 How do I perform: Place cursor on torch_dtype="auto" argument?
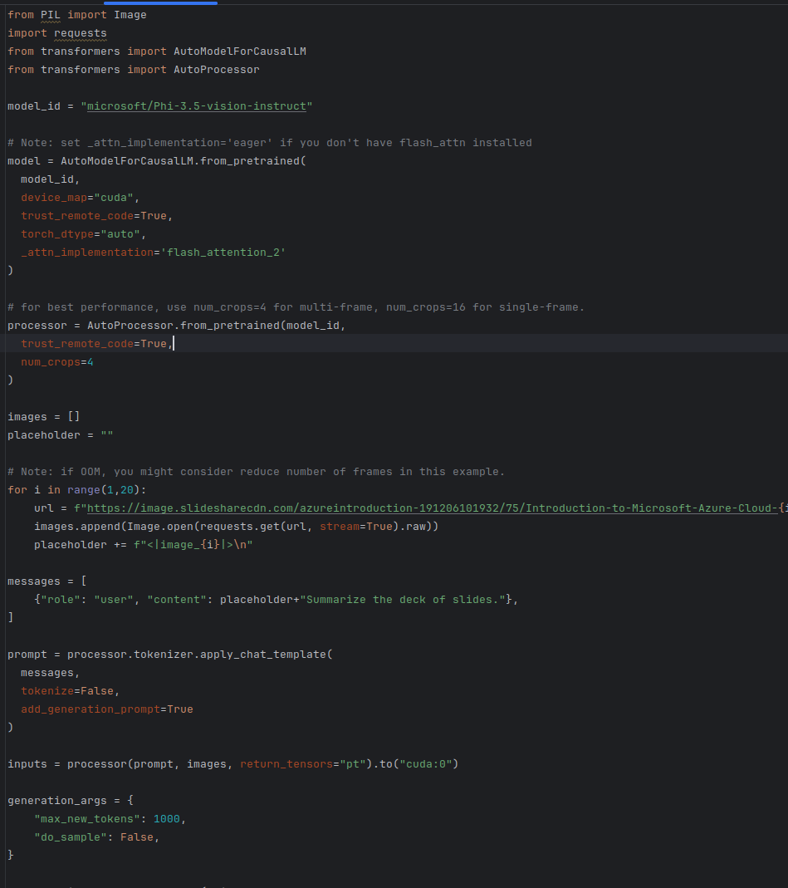83,234
